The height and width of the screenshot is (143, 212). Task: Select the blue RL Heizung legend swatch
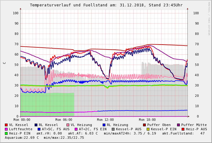[104, 125]
